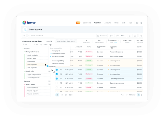
Task: Open the settings gear icon
Action: 141,23
